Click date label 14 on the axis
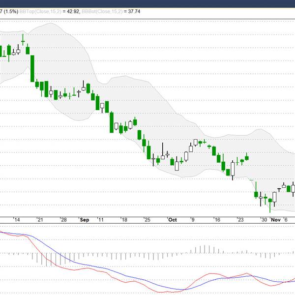 tap(17, 220)
